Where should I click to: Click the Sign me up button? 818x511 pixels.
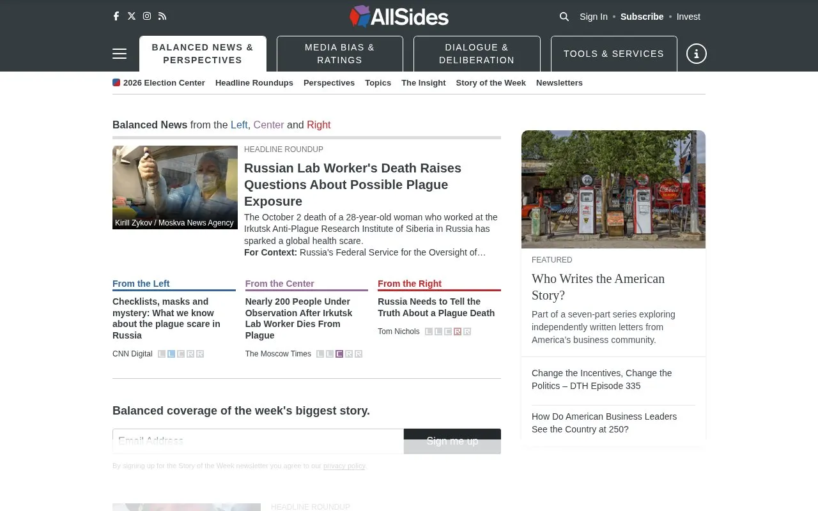coord(452,441)
